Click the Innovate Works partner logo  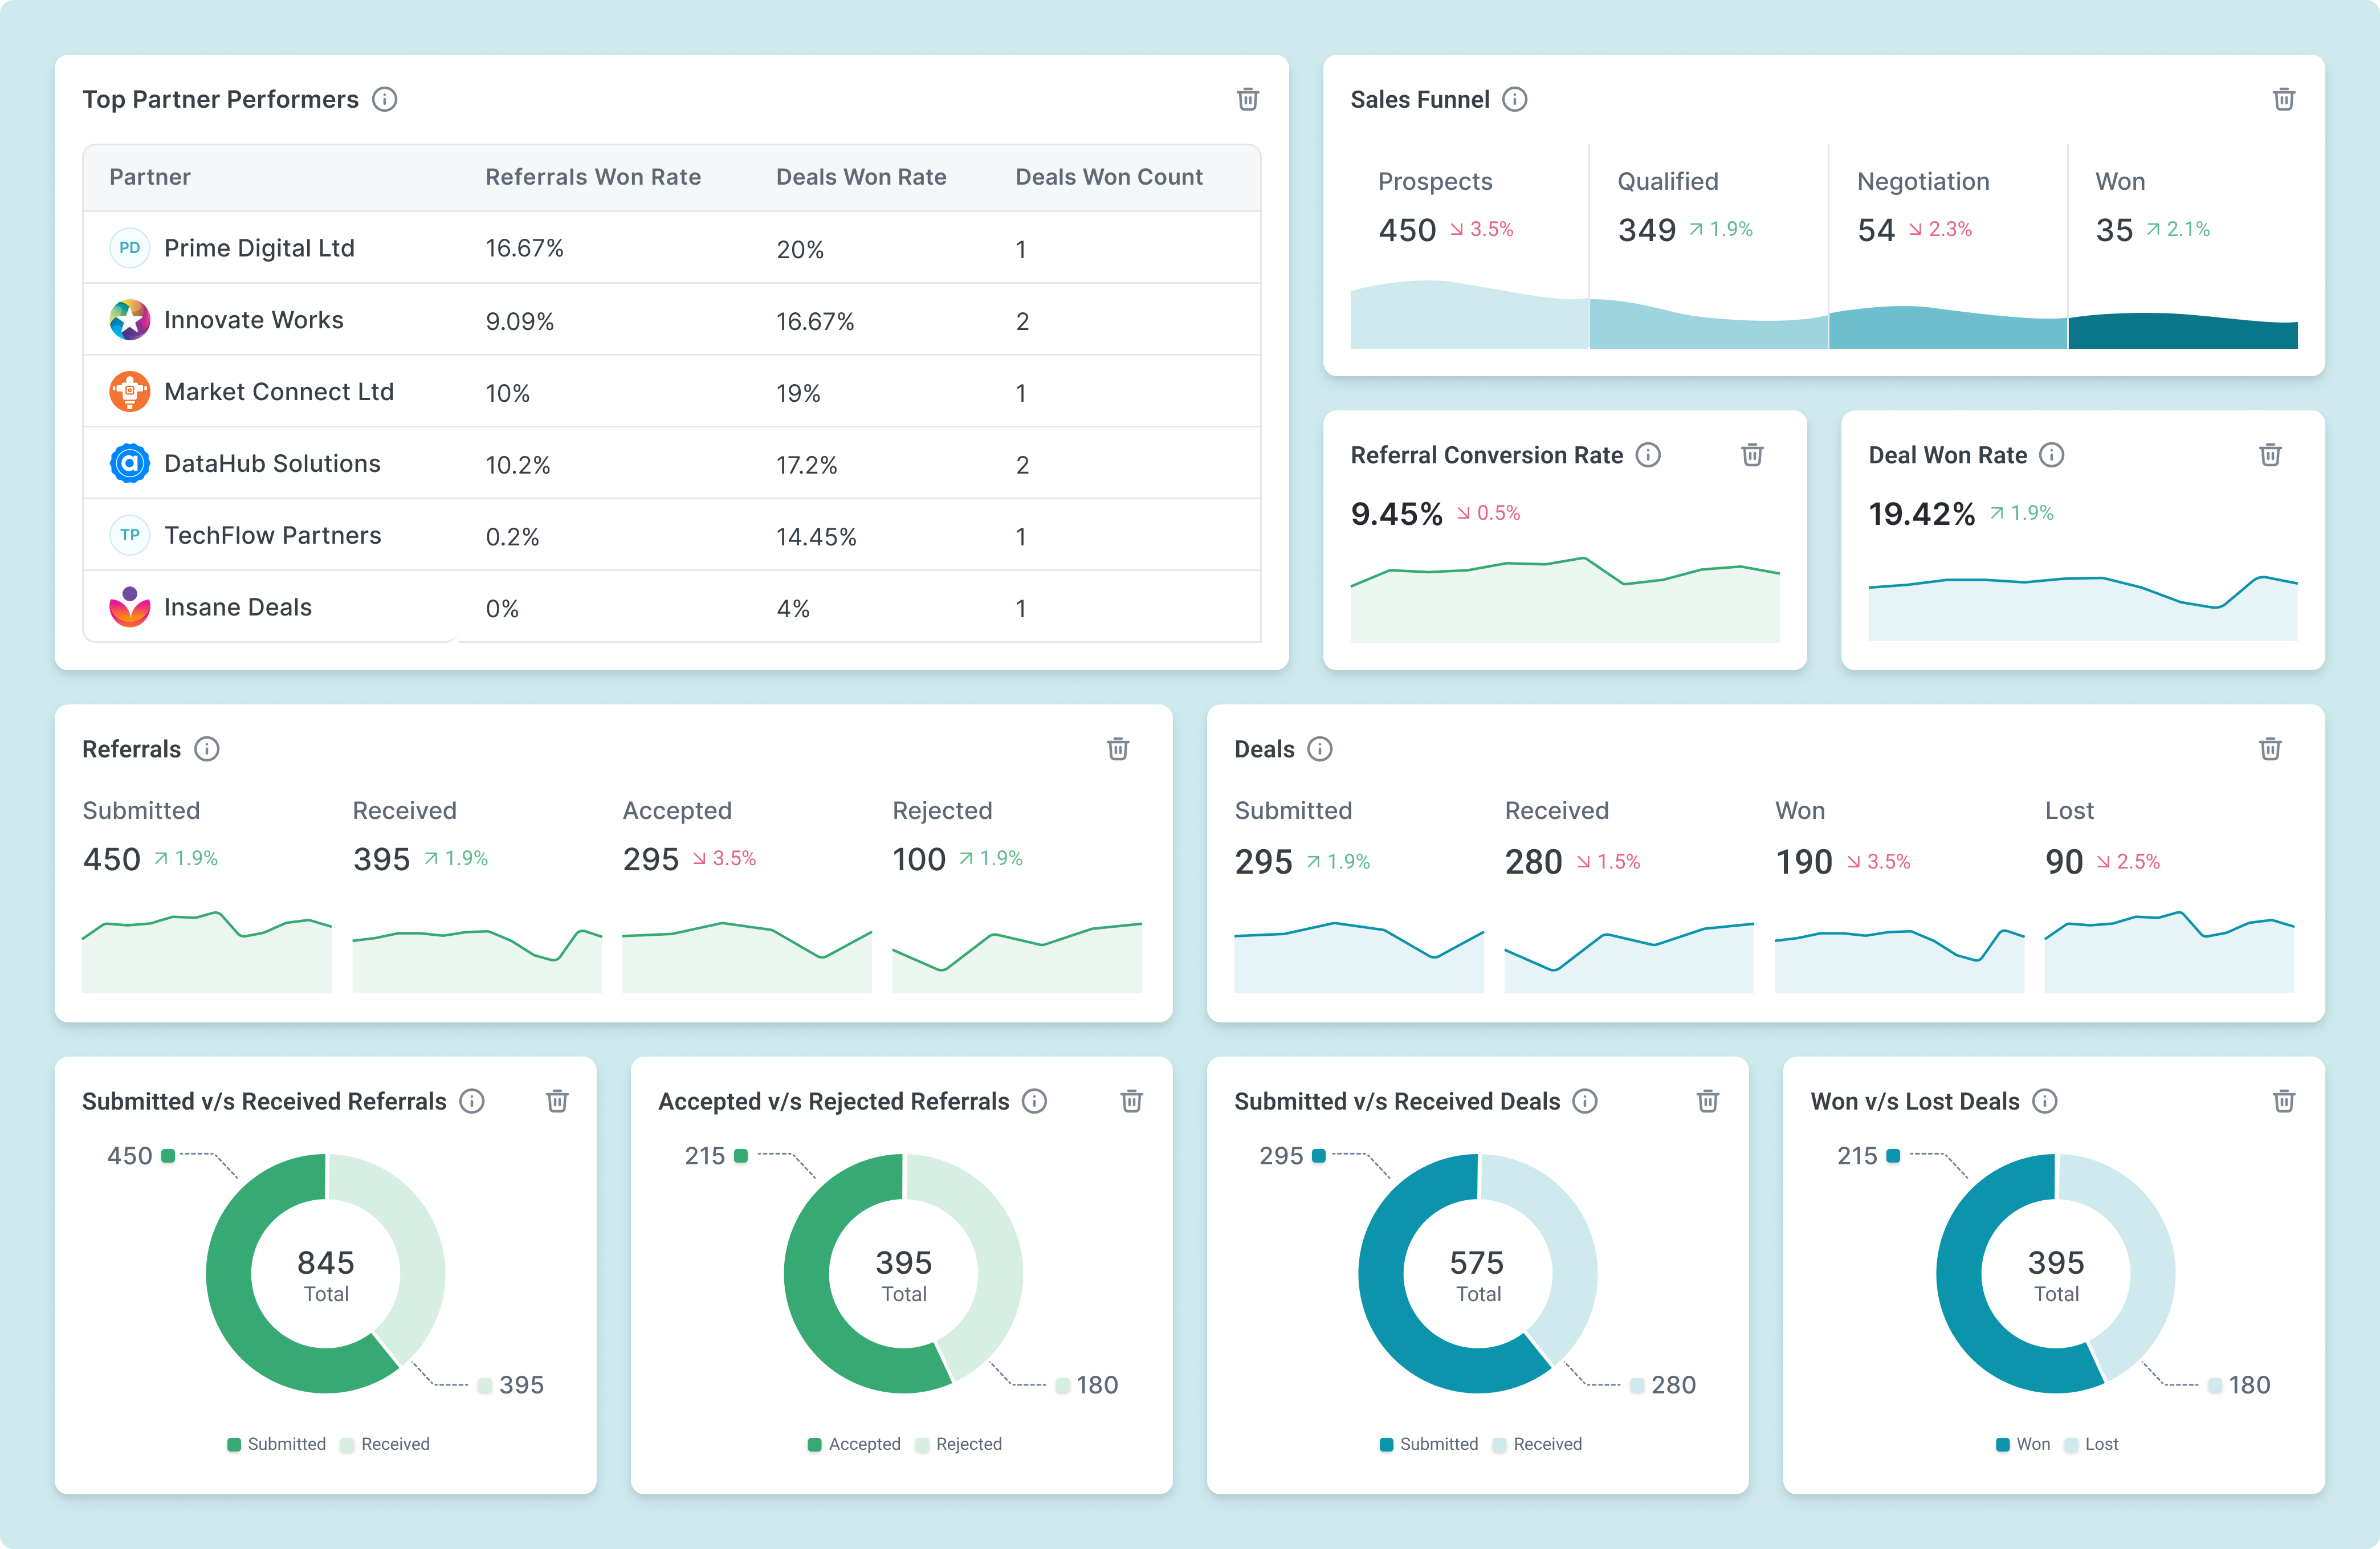130,320
